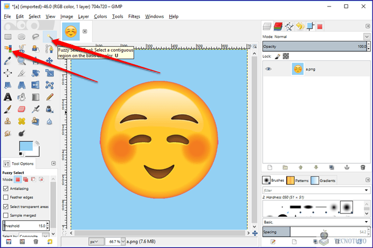The width and height of the screenshot is (373, 248).
Task: Select the Perspective tool
Action: 22,85
